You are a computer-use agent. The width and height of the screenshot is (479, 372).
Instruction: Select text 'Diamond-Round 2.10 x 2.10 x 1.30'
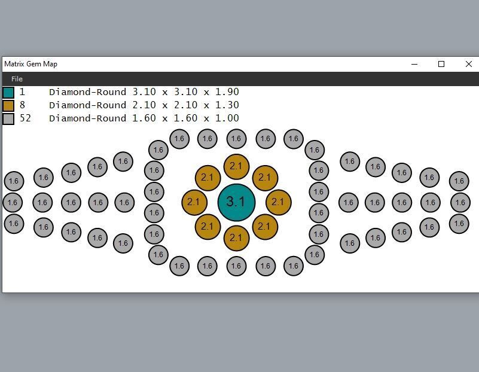point(144,105)
